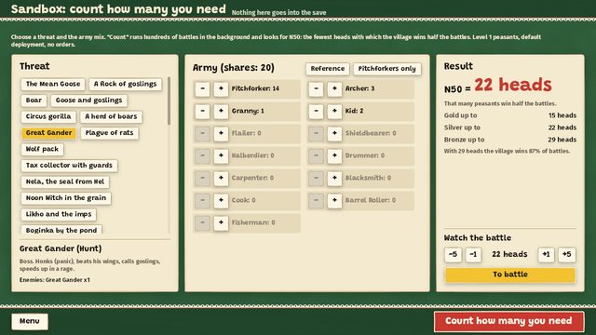Screen dimensions: 596x335
Task: Add a Halberdier with plus button
Action: tap(221, 155)
